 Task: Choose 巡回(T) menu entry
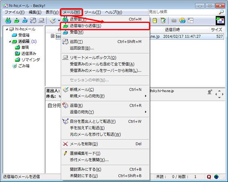point(106,42)
